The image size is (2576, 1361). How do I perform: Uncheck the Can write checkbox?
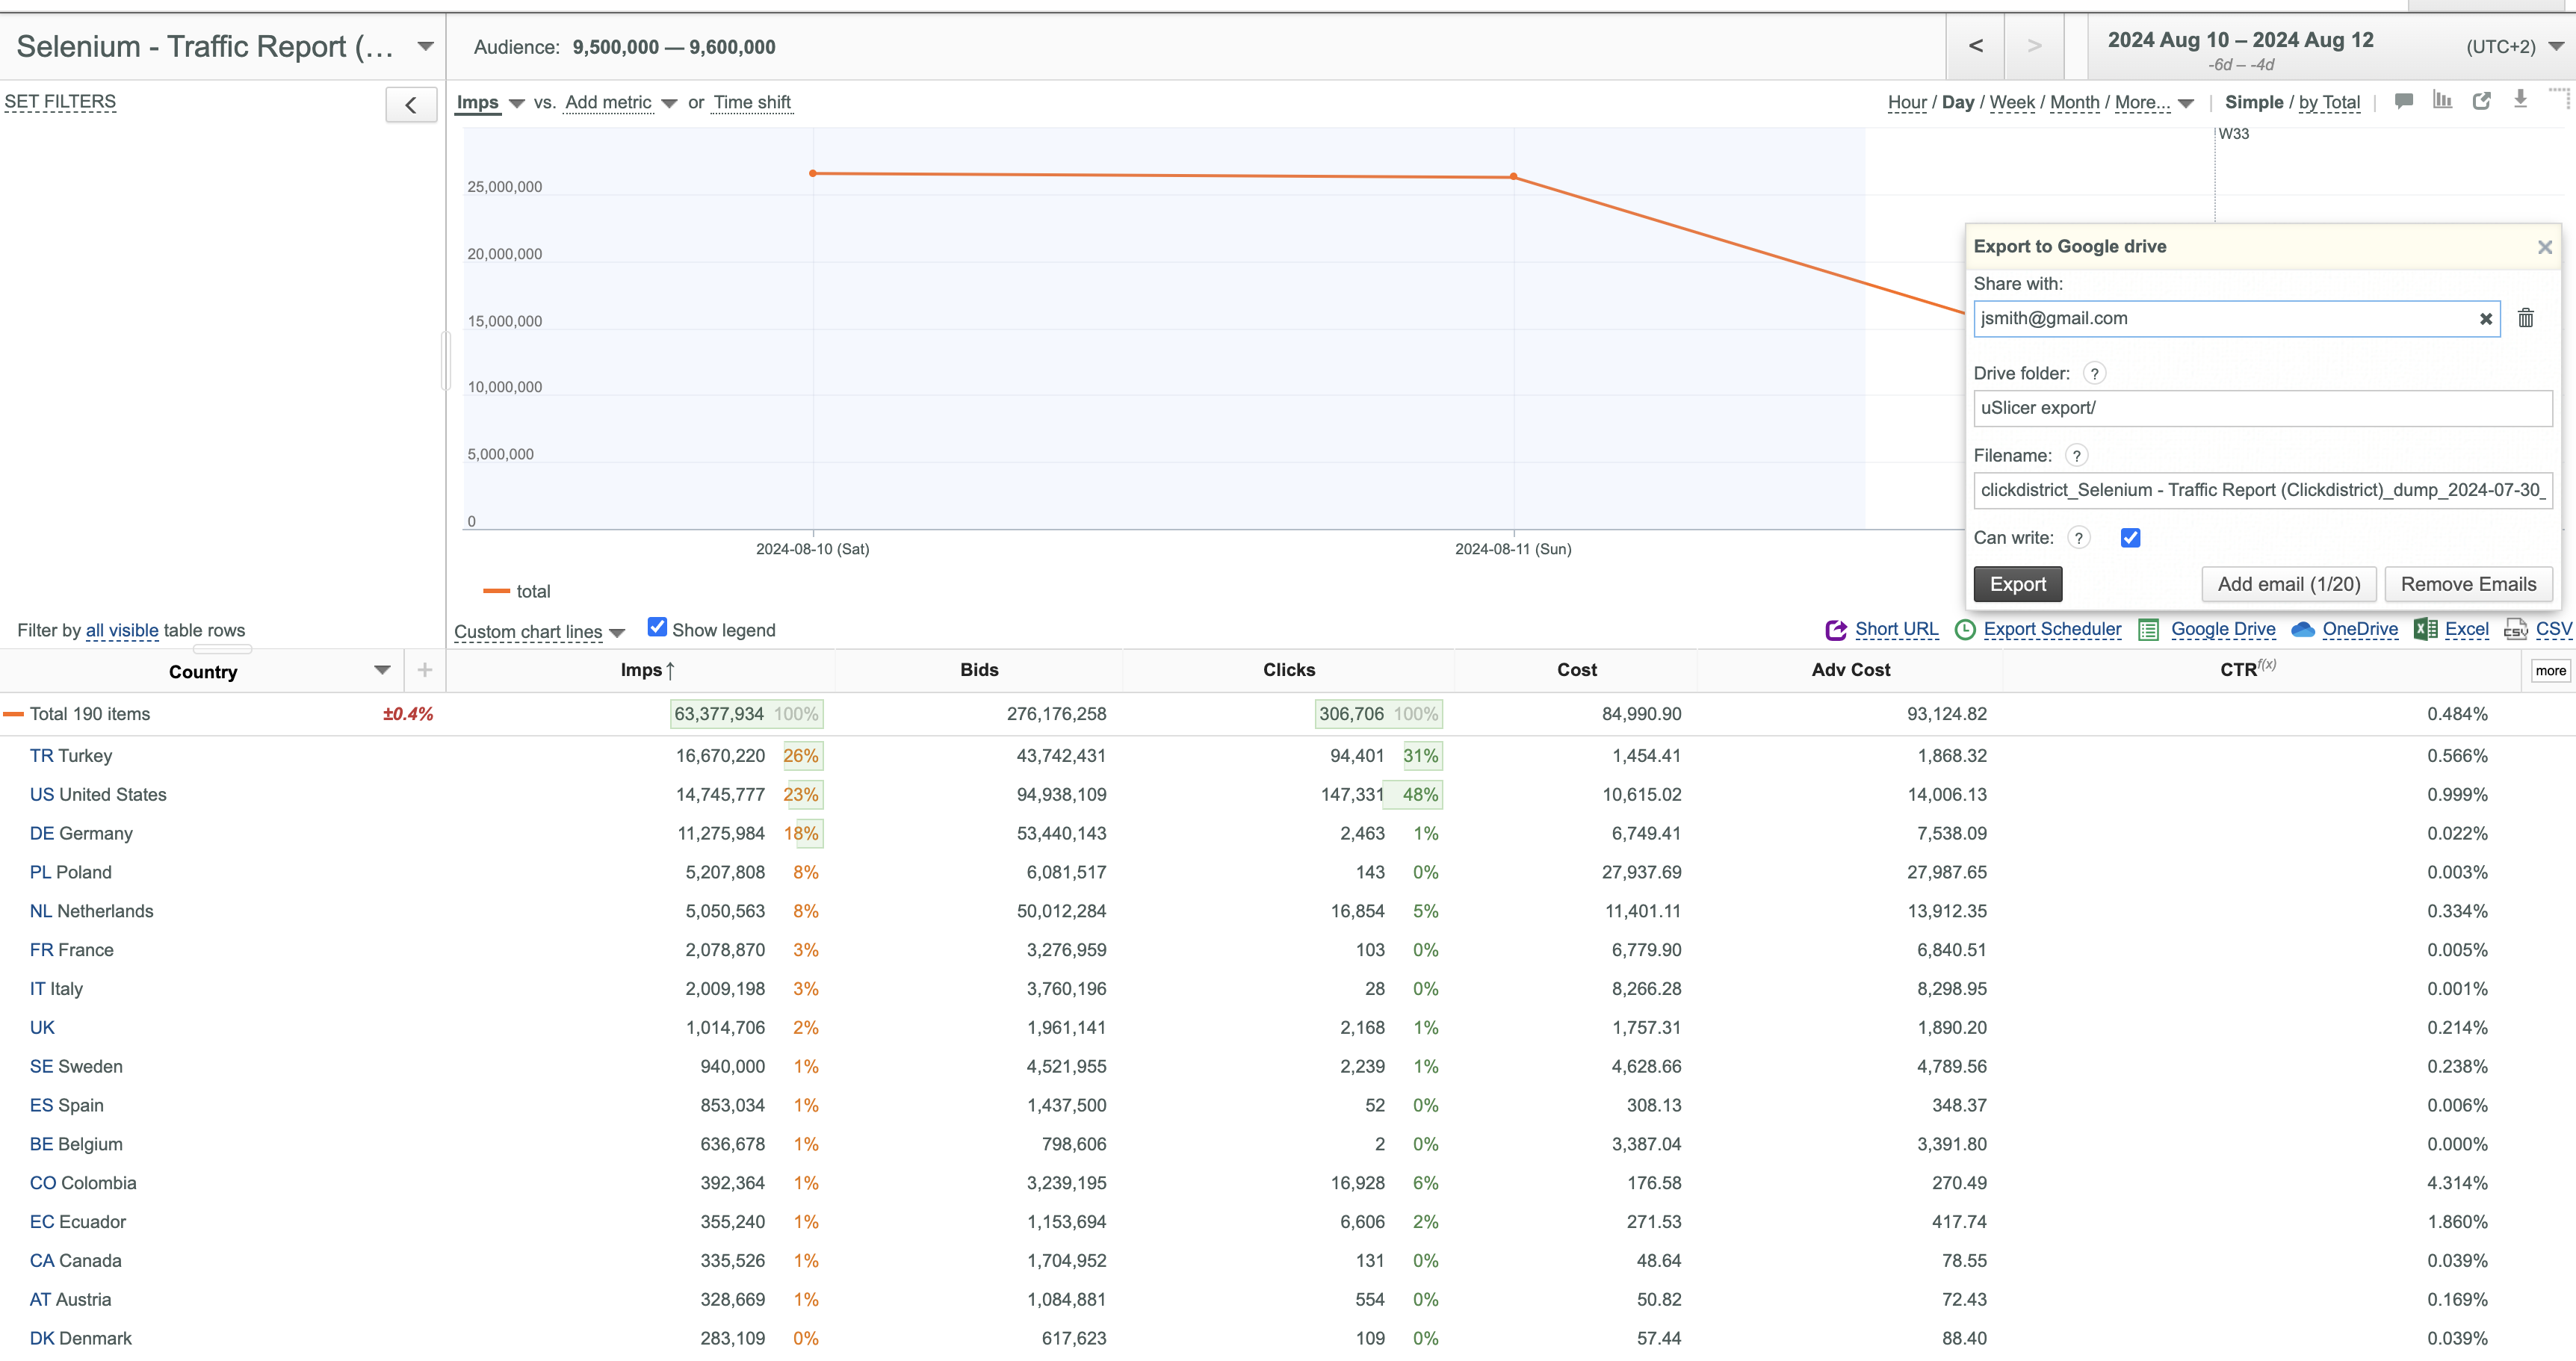pyautogui.click(x=2131, y=538)
